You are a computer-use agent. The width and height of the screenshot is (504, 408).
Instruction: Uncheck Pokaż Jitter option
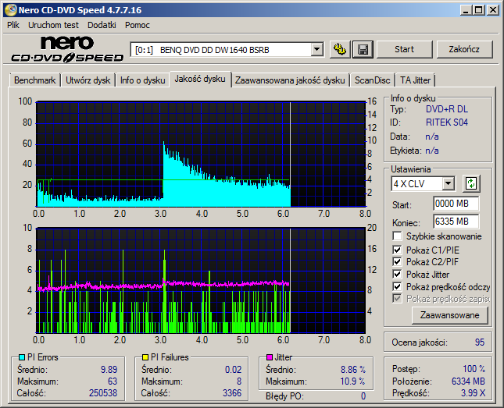tap(397, 274)
